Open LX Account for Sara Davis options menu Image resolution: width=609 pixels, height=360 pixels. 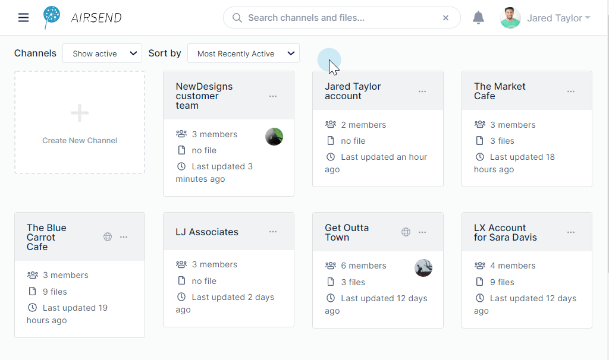point(571,232)
